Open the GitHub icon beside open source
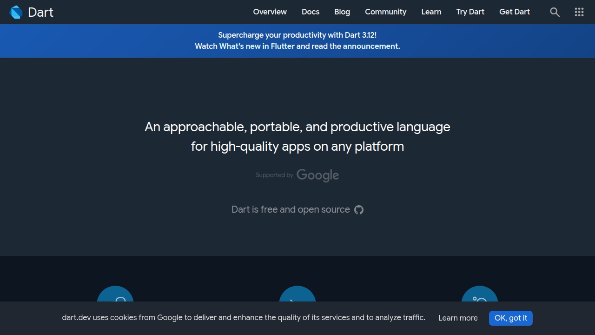The height and width of the screenshot is (335, 595). 359,210
